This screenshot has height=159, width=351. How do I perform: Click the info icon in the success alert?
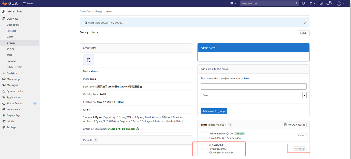(85, 23)
